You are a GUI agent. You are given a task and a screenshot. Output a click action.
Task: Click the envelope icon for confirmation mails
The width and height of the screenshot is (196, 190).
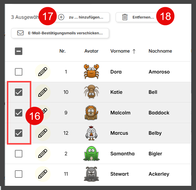(20, 33)
